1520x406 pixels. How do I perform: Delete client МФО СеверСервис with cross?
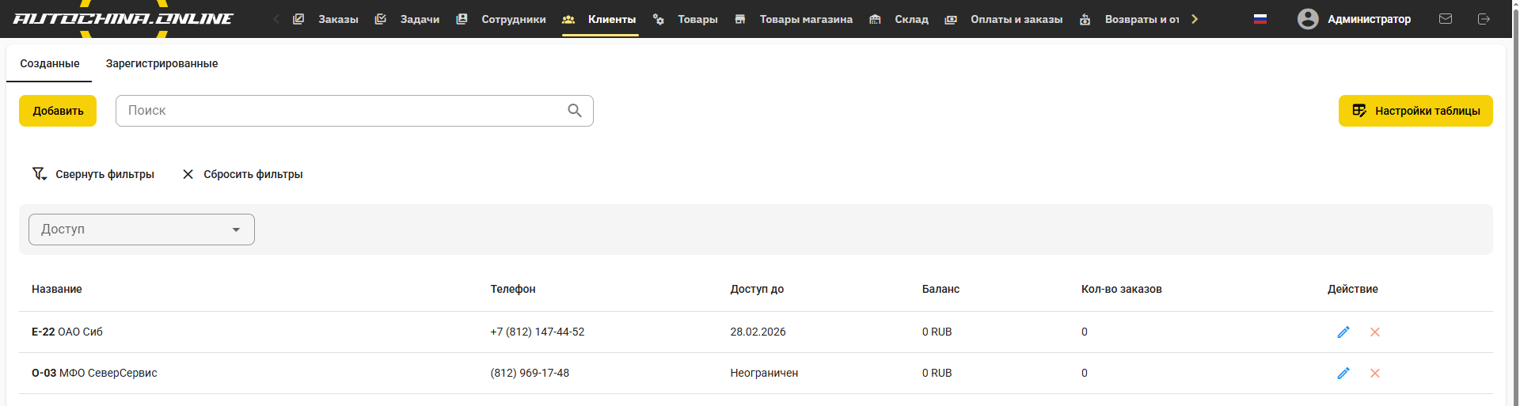1375,374
